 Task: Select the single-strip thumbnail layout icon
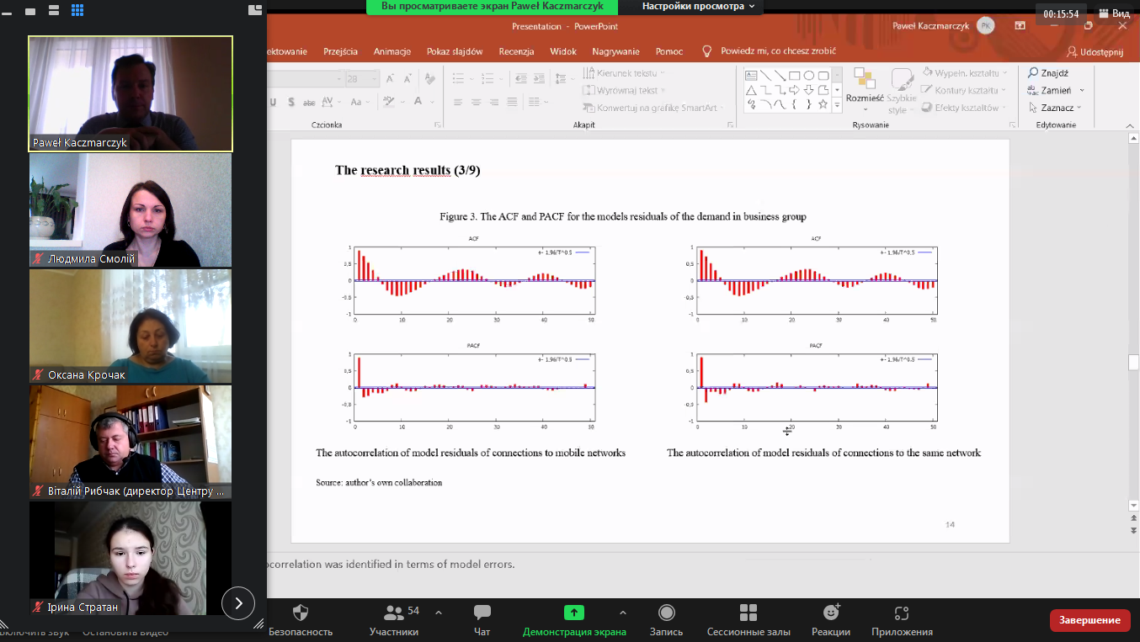(30, 10)
